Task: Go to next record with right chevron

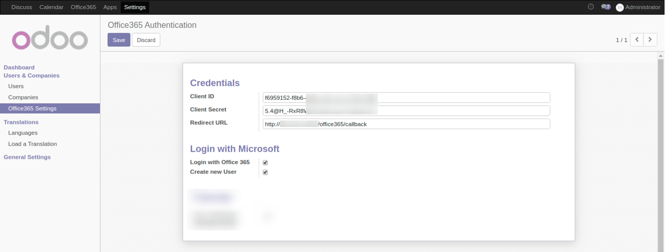Action: (650, 40)
